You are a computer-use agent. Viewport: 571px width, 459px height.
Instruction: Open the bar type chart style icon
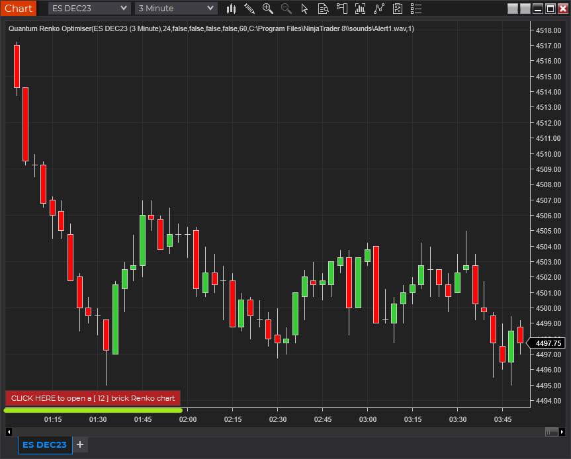point(231,9)
